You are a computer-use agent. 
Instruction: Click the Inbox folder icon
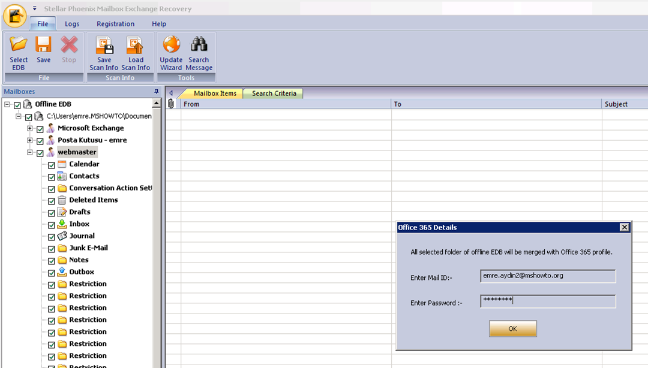tap(62, 224)
